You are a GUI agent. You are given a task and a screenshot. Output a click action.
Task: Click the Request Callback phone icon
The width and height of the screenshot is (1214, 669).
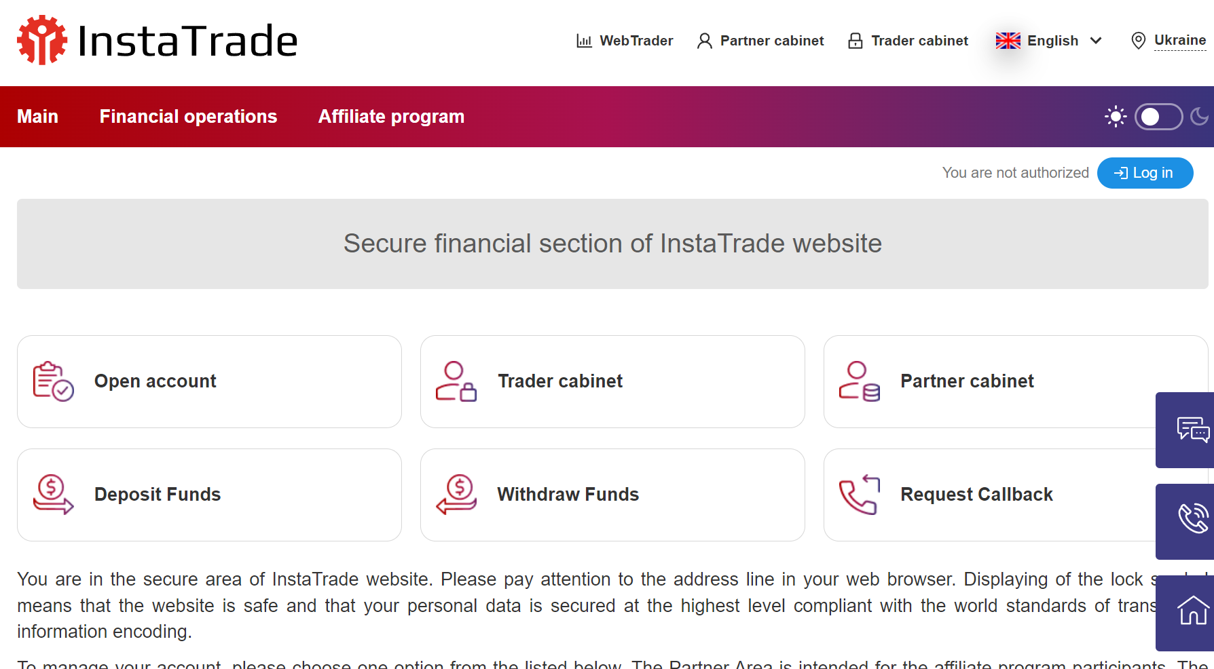coord(859,495)
